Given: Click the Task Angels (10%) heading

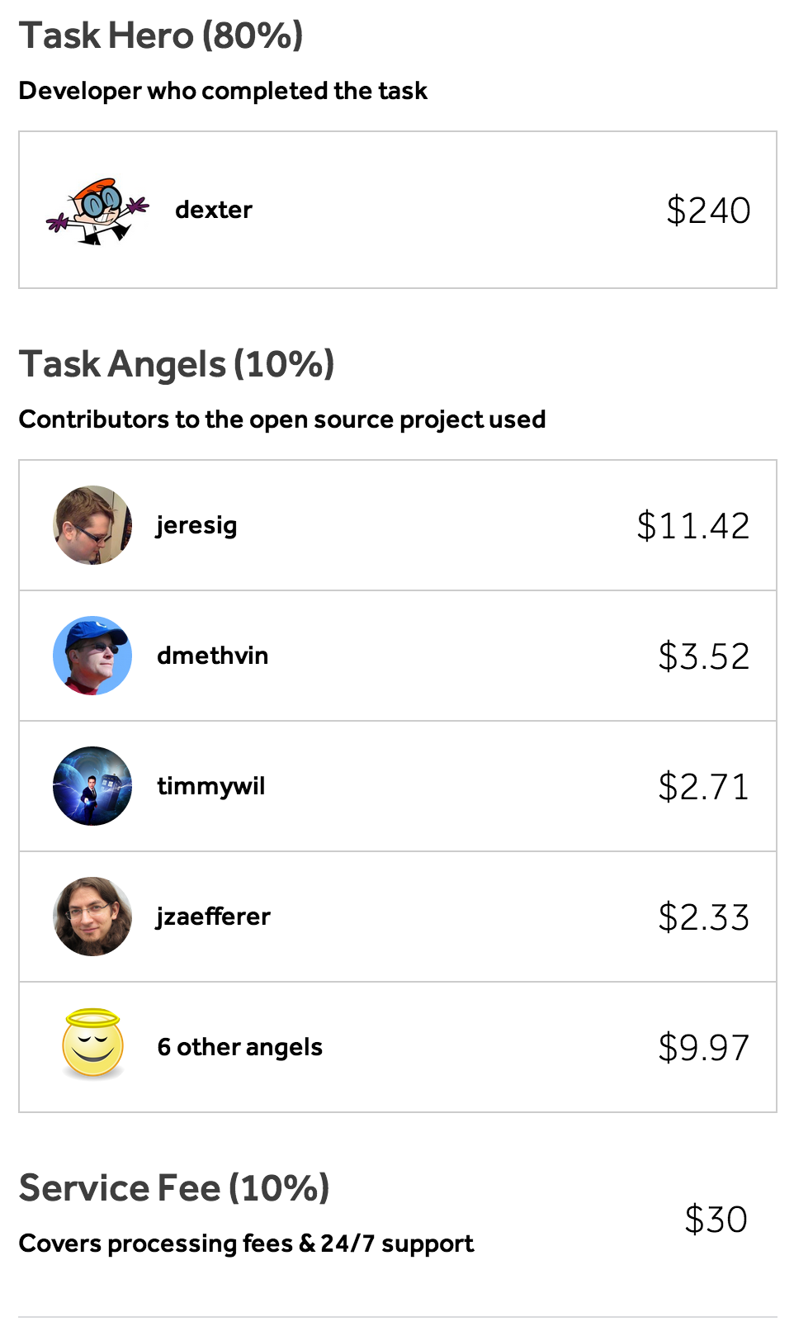Looking at the screenshot, I should 177,364.
